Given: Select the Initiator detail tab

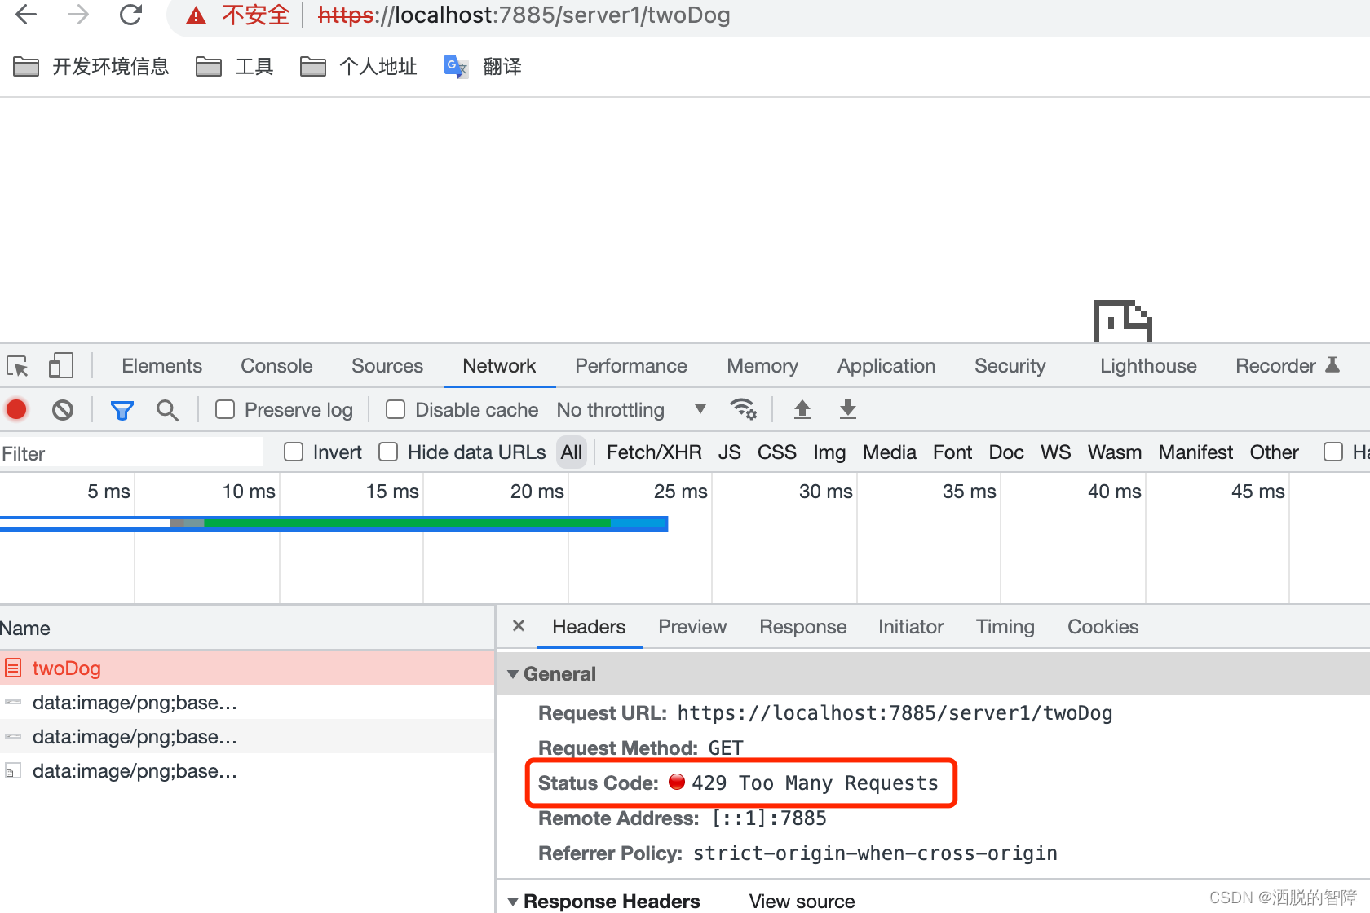Looking at the screenshot, I should click(911, 626).
